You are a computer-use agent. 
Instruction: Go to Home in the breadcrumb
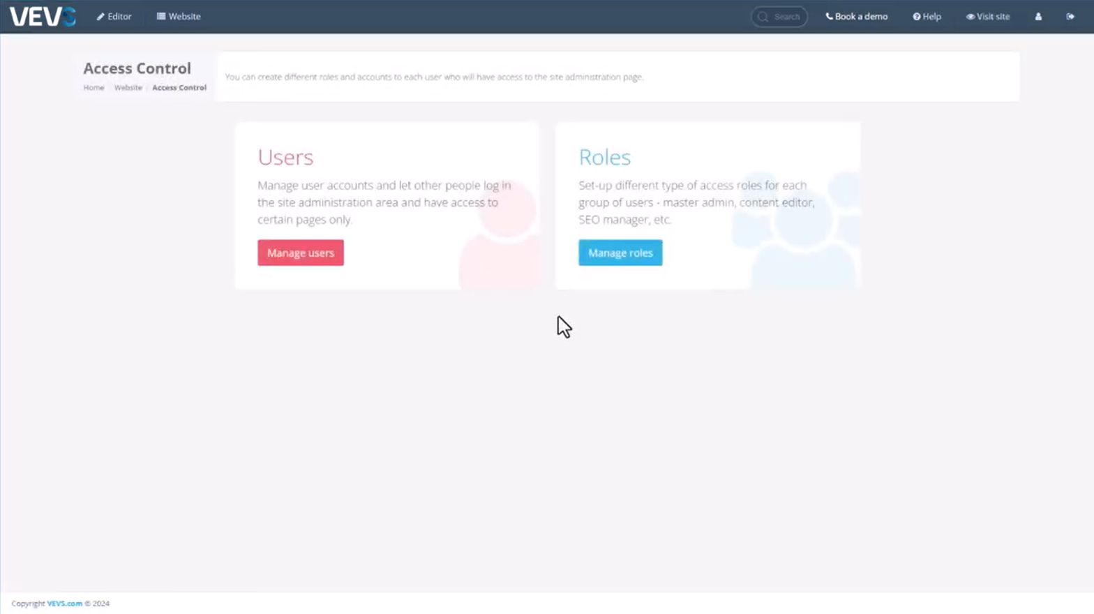(x=93, y=88)
